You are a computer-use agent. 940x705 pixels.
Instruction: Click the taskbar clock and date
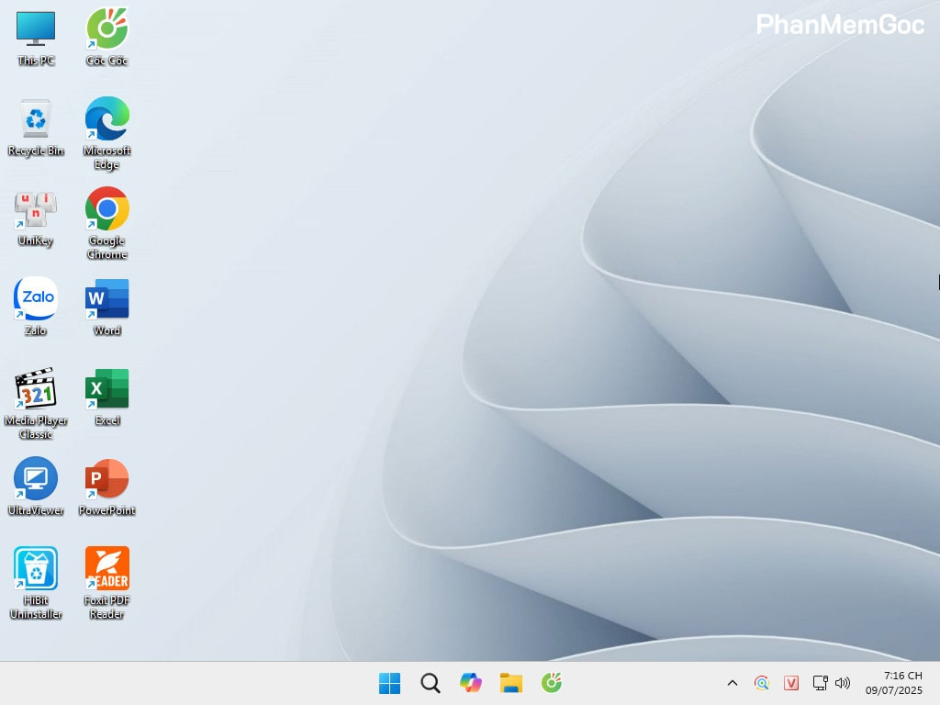897,683
